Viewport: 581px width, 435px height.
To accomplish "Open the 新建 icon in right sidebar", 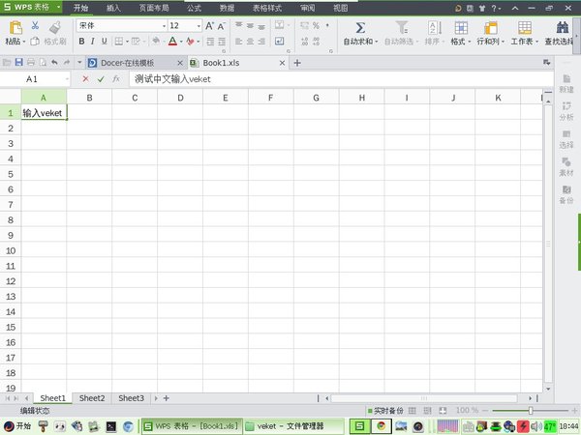I will (x=566, y=83).
